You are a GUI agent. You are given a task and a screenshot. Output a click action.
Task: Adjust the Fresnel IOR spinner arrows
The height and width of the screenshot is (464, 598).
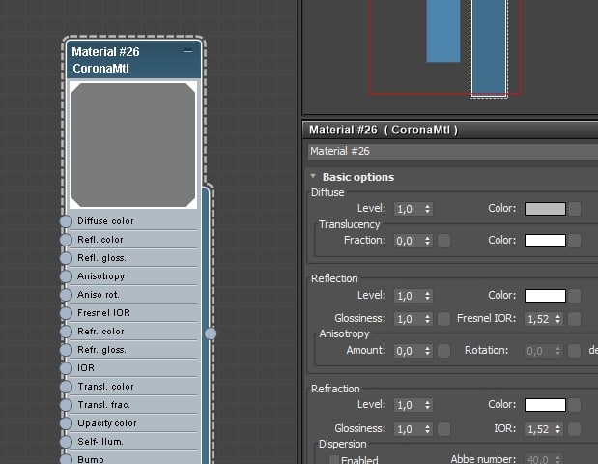[558, 319]
